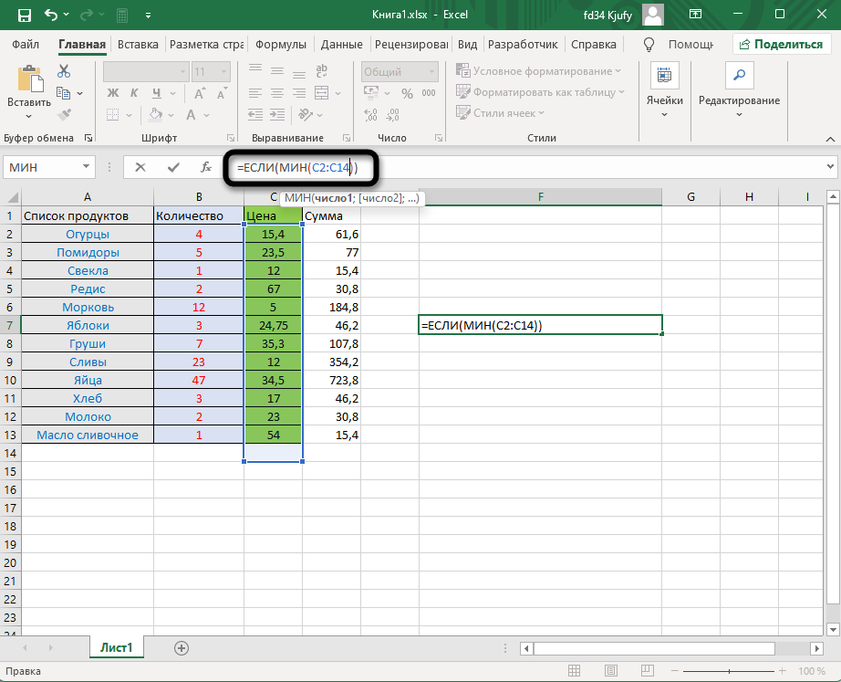Add a new sheet

point(182,648)
